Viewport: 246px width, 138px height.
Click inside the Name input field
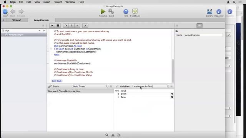pos(203,35)
